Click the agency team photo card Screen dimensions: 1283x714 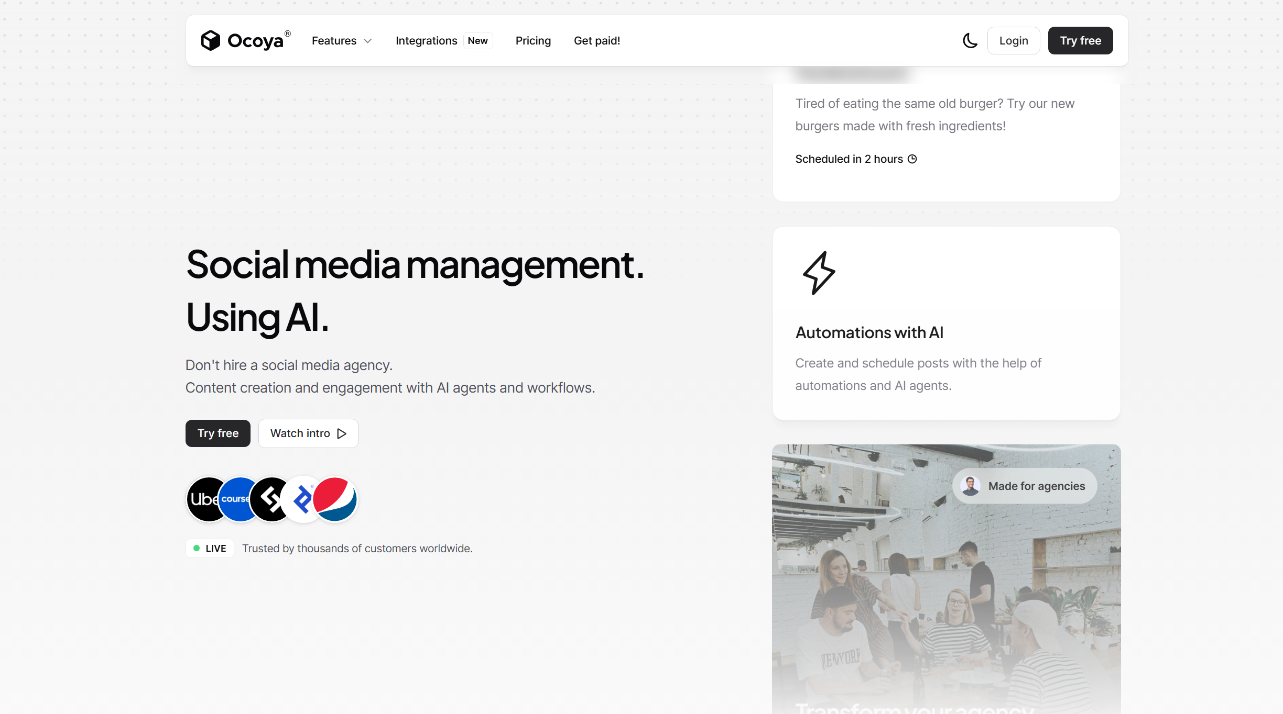coord(947,579)
